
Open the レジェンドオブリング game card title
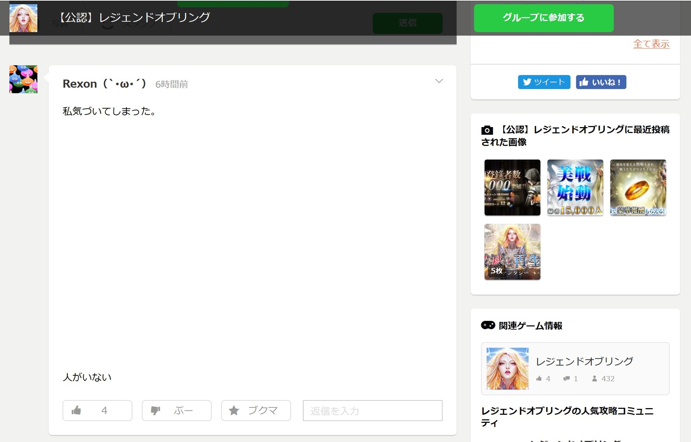click(x=584, y=361)
